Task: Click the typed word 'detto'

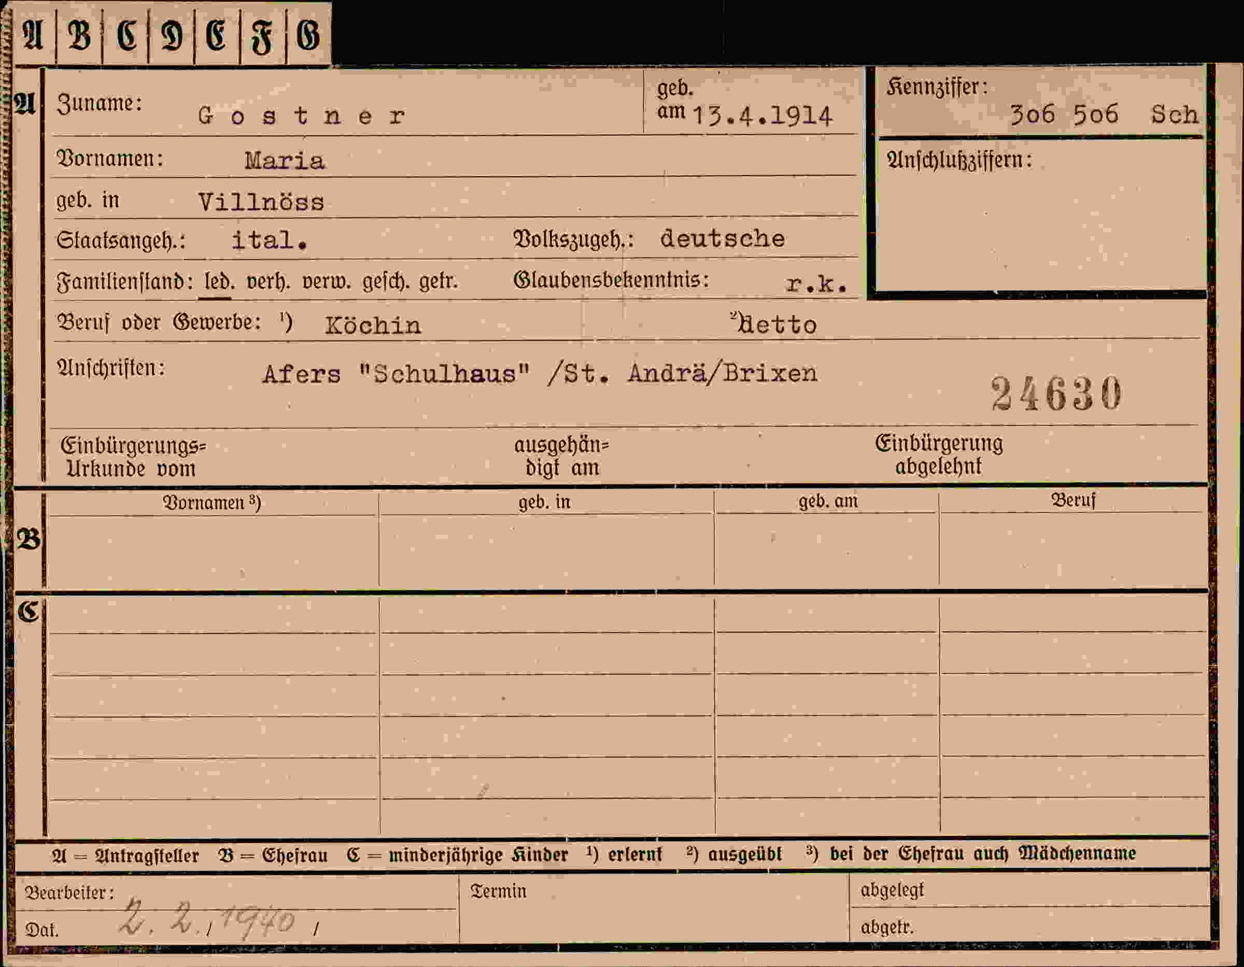Action: tap(777, 324)
